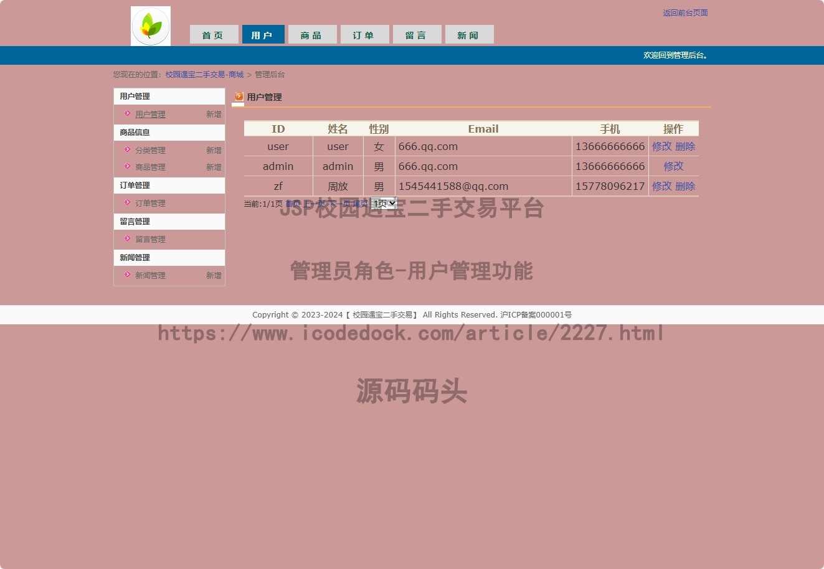The image size is (824, 569).
Task: Click the 操作 column header
Action: tap(673, 129)
